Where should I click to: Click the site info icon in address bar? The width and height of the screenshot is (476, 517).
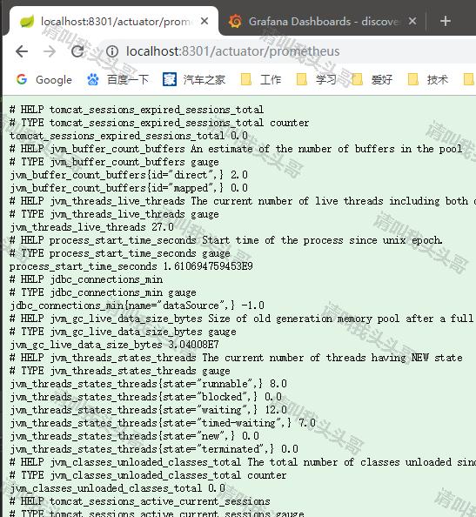pyautogui.click(x=112, y=51)
